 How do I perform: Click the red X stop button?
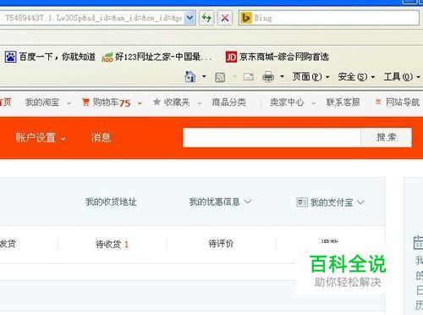pos(225,18)
